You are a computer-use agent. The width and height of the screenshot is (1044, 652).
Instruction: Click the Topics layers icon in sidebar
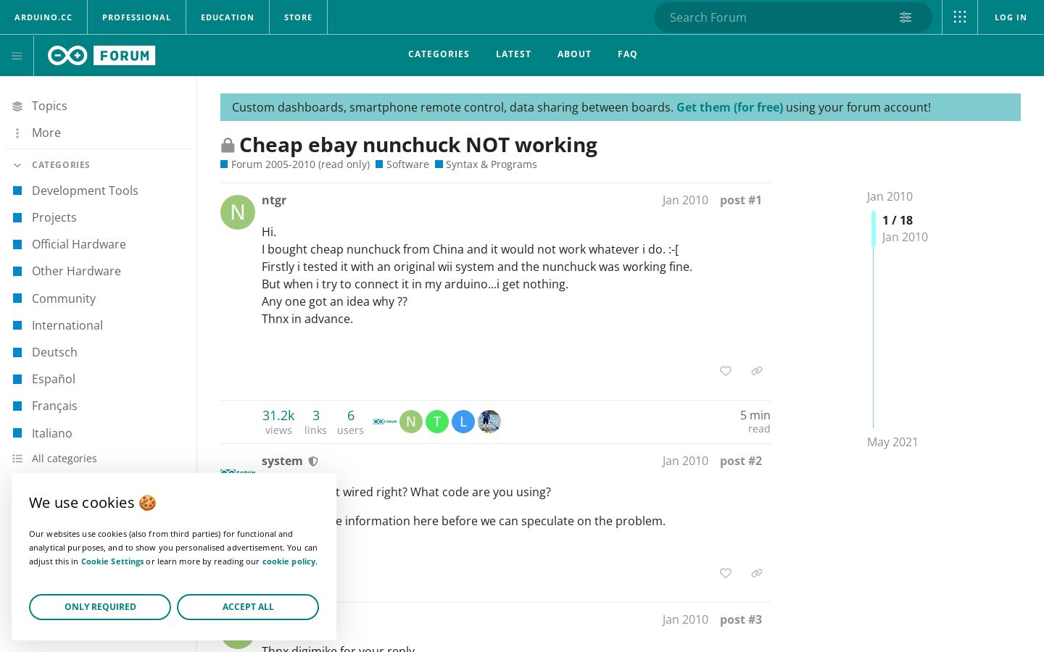[x=17, y=106]
